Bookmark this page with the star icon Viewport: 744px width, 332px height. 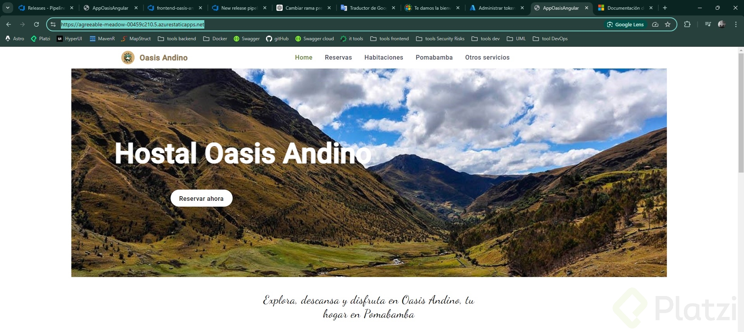click(668, 24)
